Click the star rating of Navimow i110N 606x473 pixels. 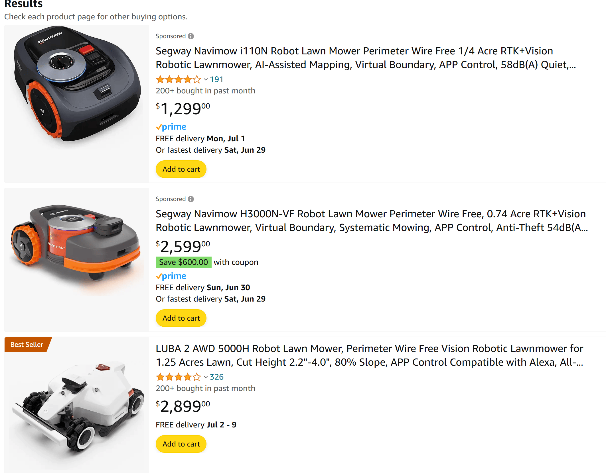(x=178, y=79)
